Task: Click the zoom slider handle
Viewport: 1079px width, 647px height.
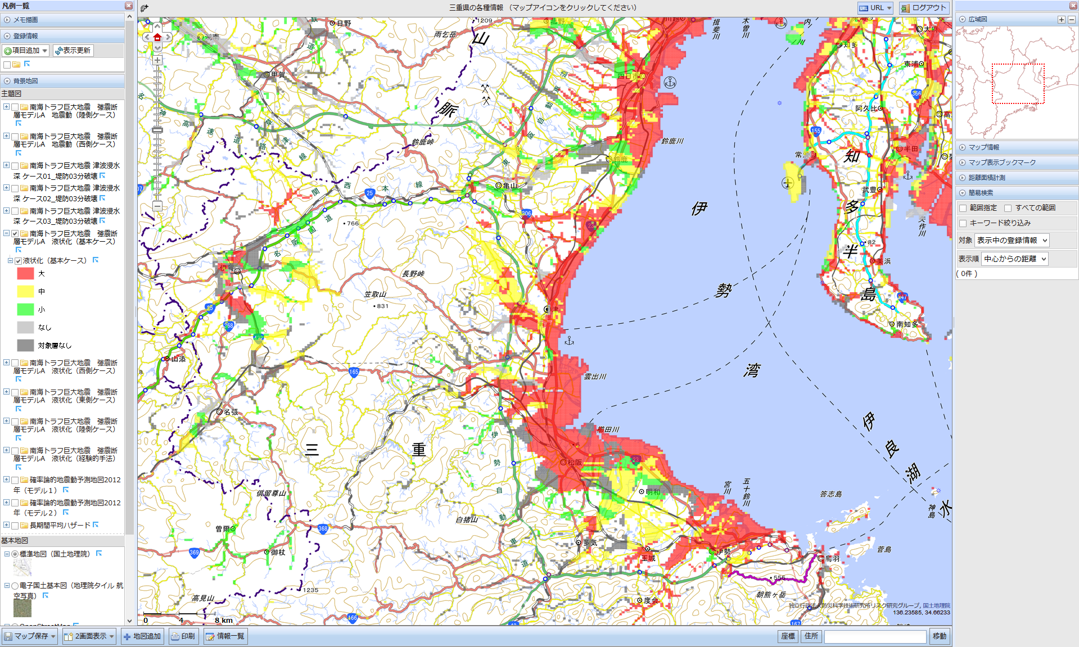Action: coord(157,130)
